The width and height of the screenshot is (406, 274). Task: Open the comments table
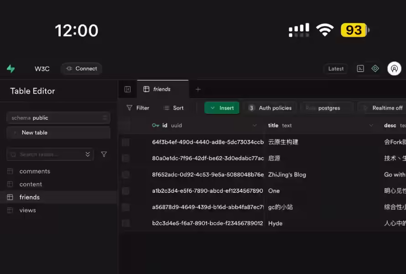click(35, 171)
